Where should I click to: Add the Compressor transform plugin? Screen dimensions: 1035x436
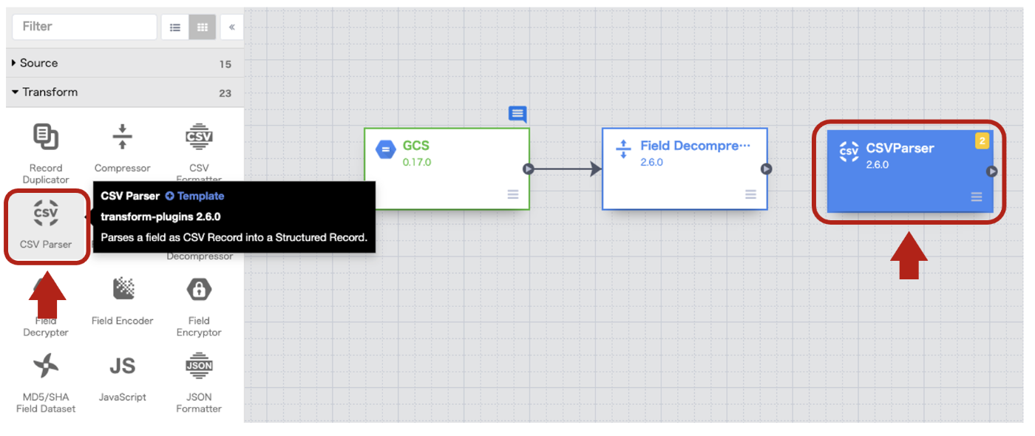point(122,148)
